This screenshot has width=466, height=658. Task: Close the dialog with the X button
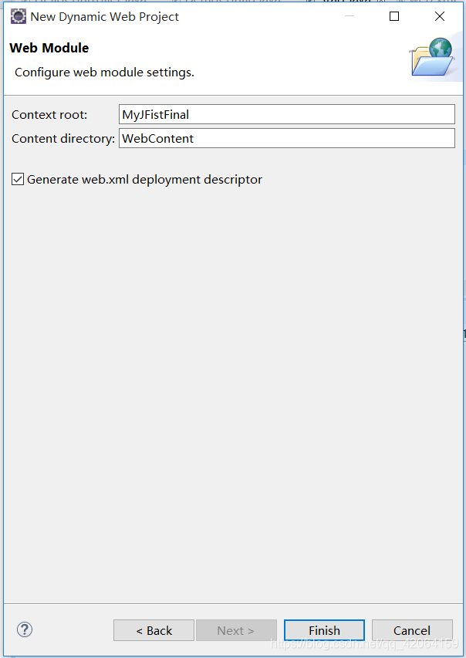440,16
